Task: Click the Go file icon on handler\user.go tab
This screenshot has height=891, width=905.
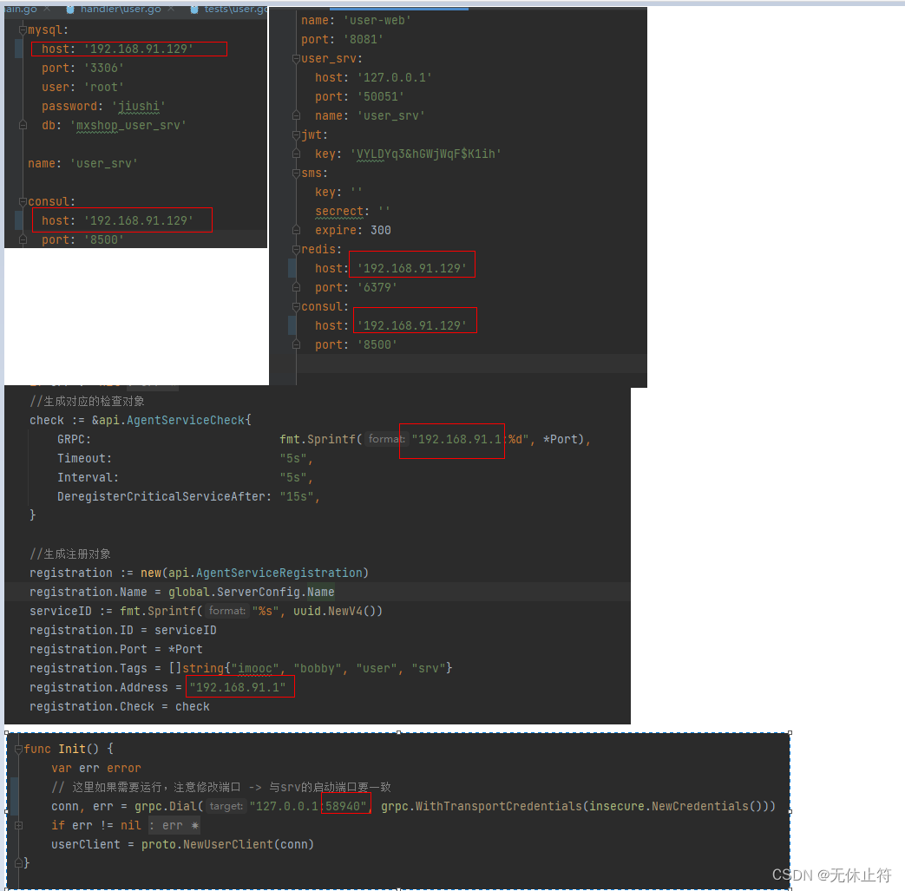Action: (x=69, y=10)
